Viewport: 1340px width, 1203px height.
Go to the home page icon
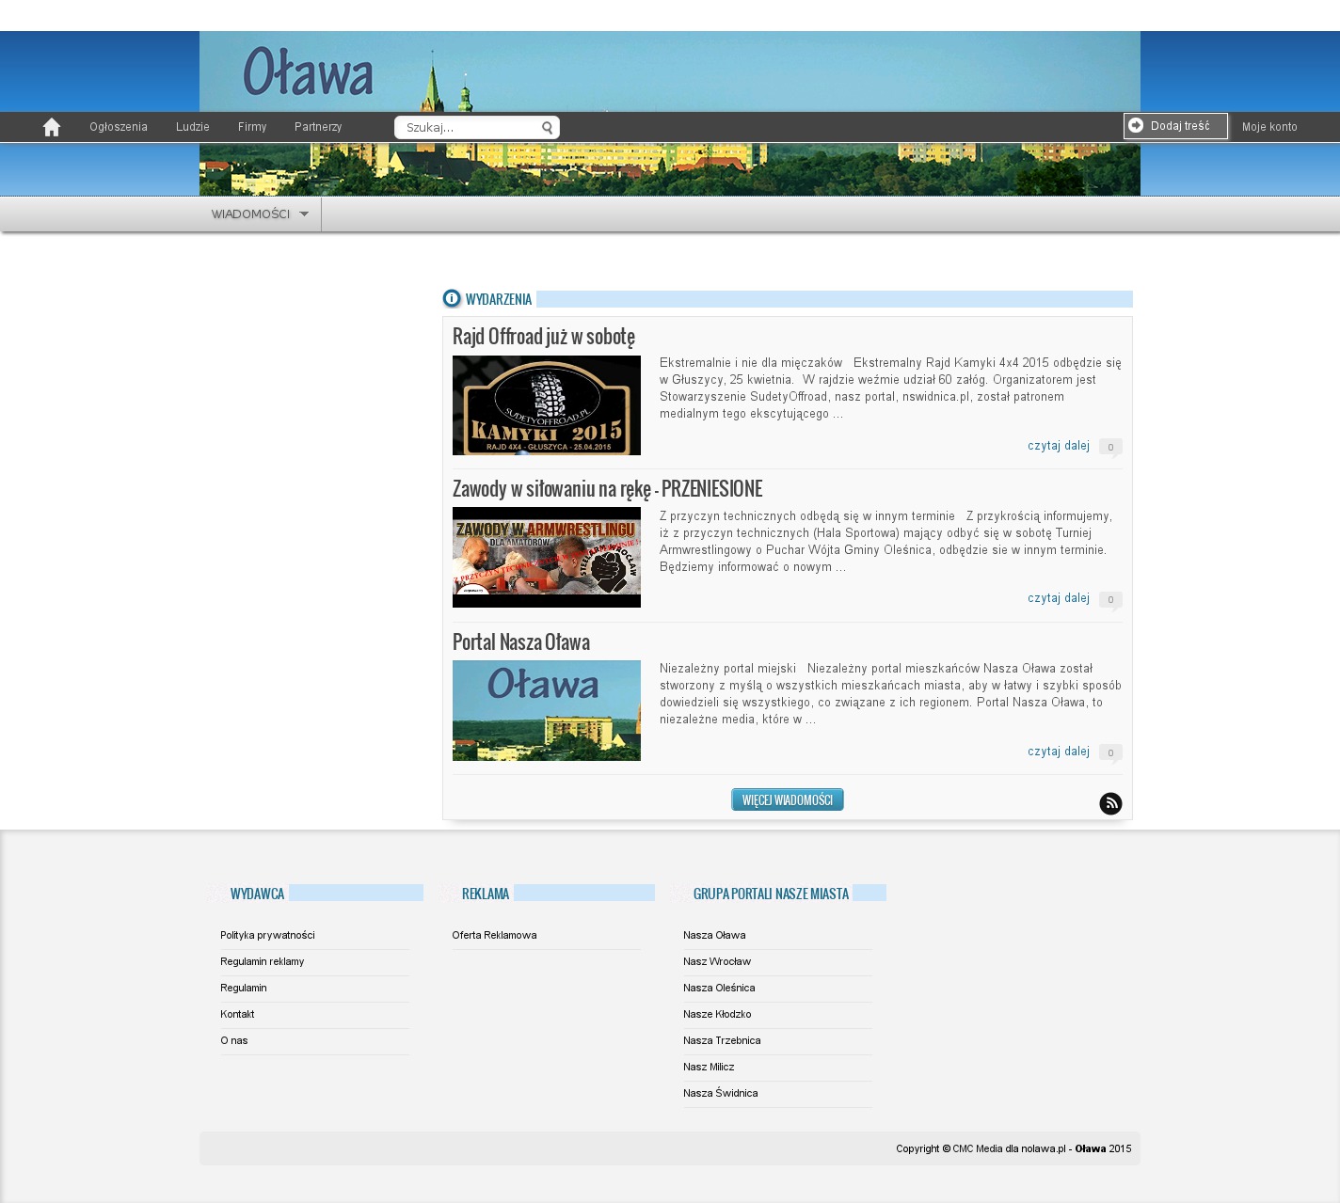(x=52, y=127)
